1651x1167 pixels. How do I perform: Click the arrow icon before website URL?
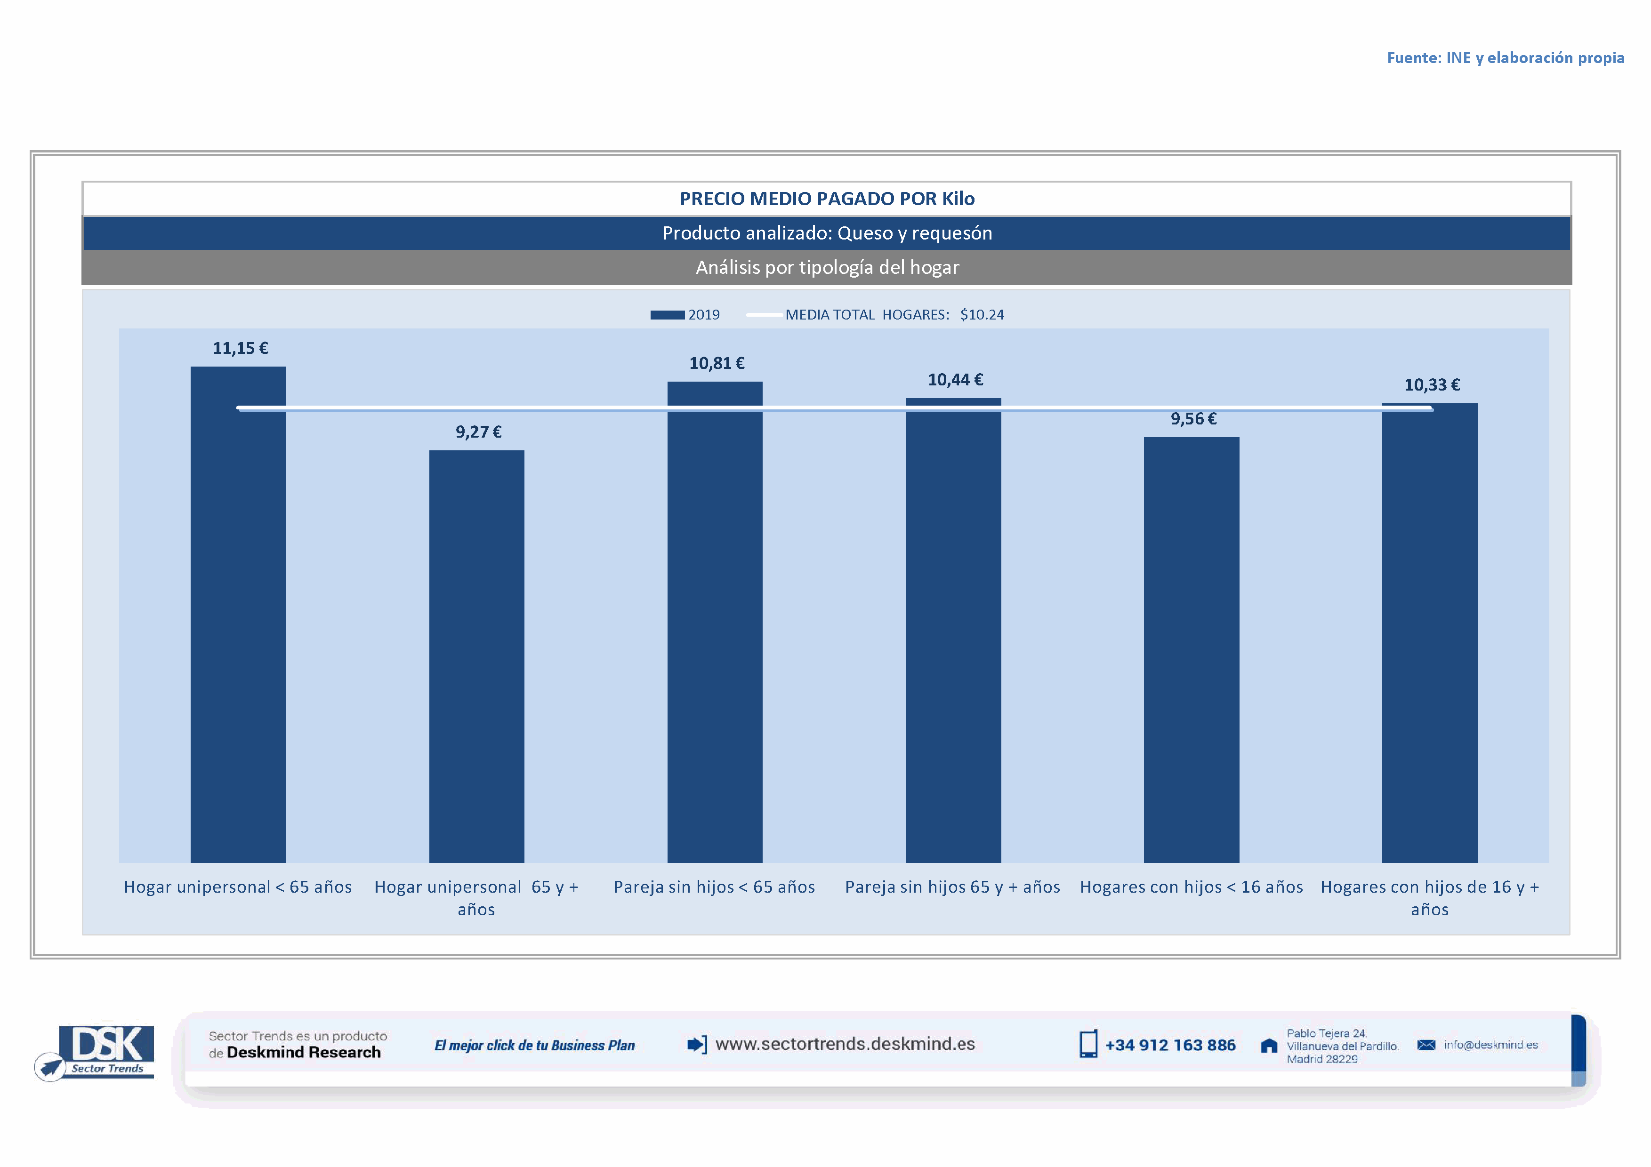[x=696, y=1044]
